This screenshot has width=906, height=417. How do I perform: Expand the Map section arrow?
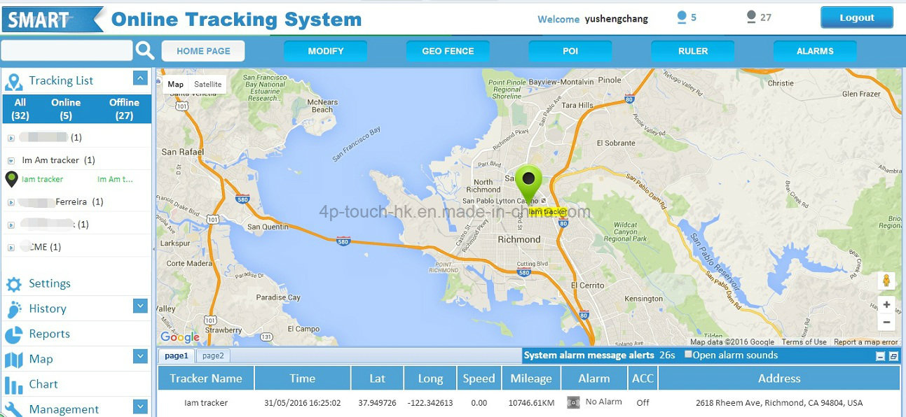[x=140, y=357]
